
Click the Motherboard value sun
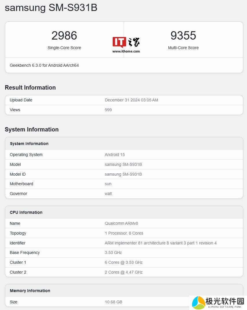tap(108, 184)
